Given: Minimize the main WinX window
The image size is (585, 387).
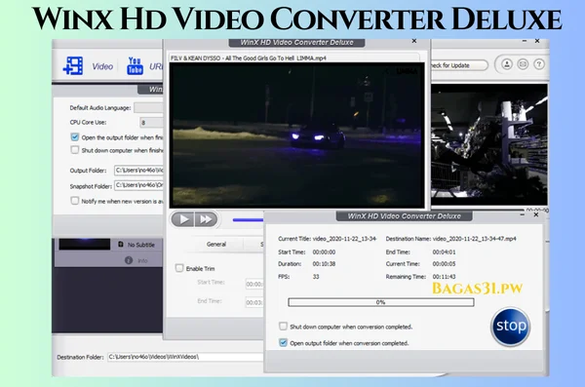Looking at the screenshot, I should pos(525,41).
